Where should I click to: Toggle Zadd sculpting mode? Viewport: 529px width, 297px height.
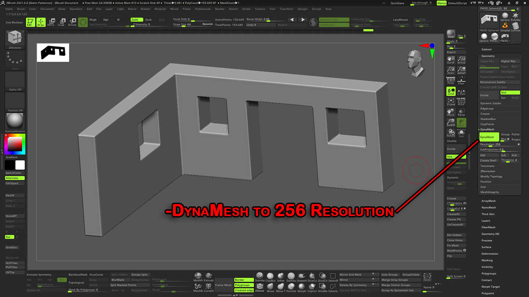pyautogui.click(x=136, y=20)
